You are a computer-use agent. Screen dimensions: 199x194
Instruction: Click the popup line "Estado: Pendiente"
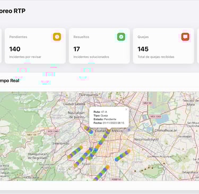coord(105,119)
